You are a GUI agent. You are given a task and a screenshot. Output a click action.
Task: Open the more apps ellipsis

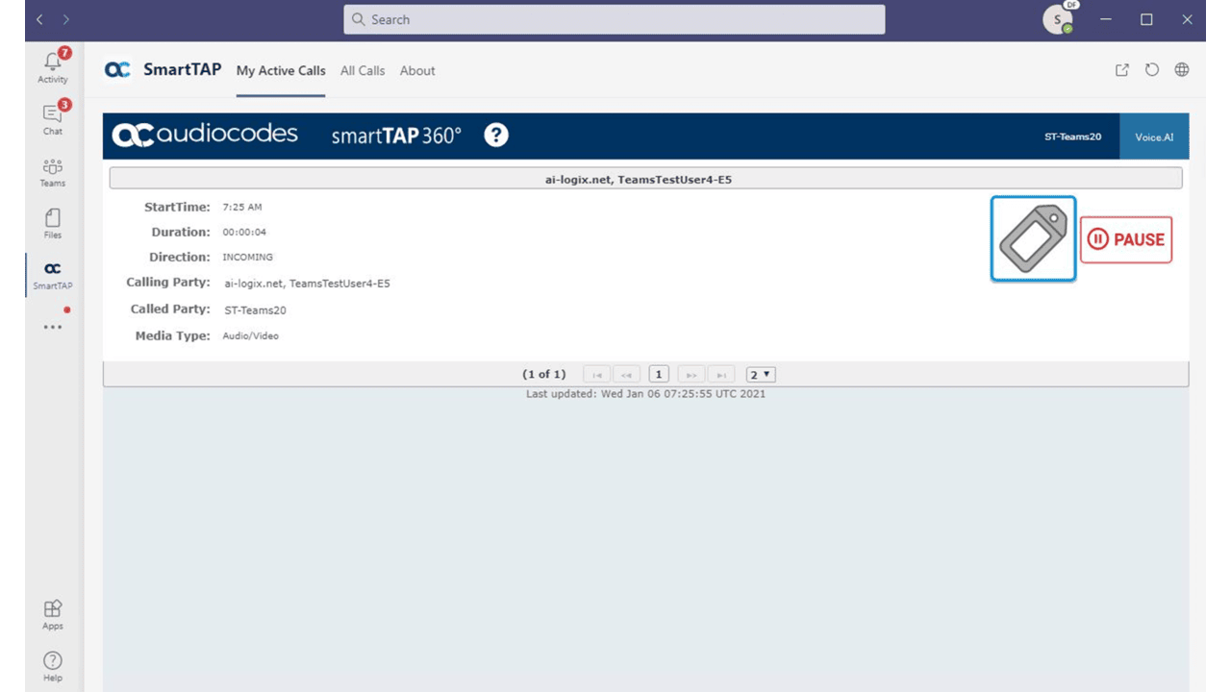53,327
